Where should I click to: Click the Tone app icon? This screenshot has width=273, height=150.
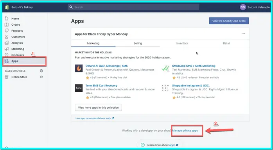coord(79,88)
